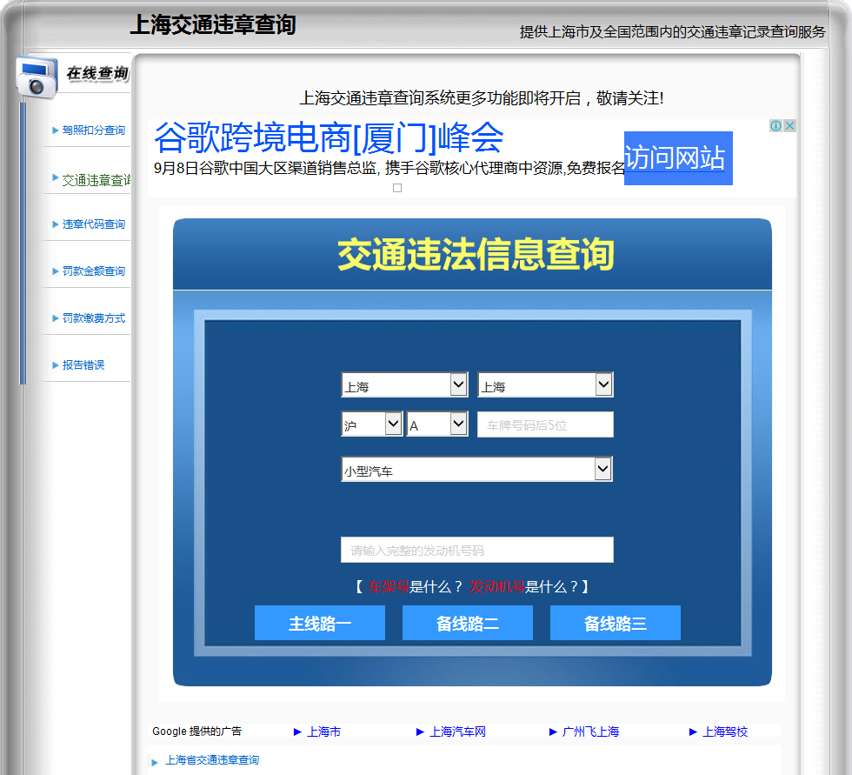Click the 上海驾校 ad link
The image size is (852, 775).
pos(725,732)
